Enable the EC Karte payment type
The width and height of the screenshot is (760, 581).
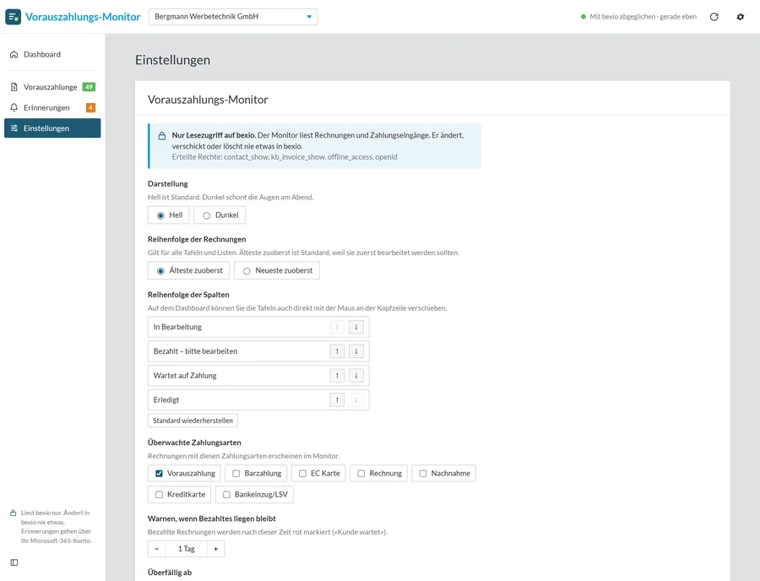click(318, 474)
